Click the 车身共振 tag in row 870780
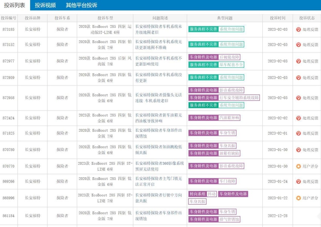 [228, 146]
